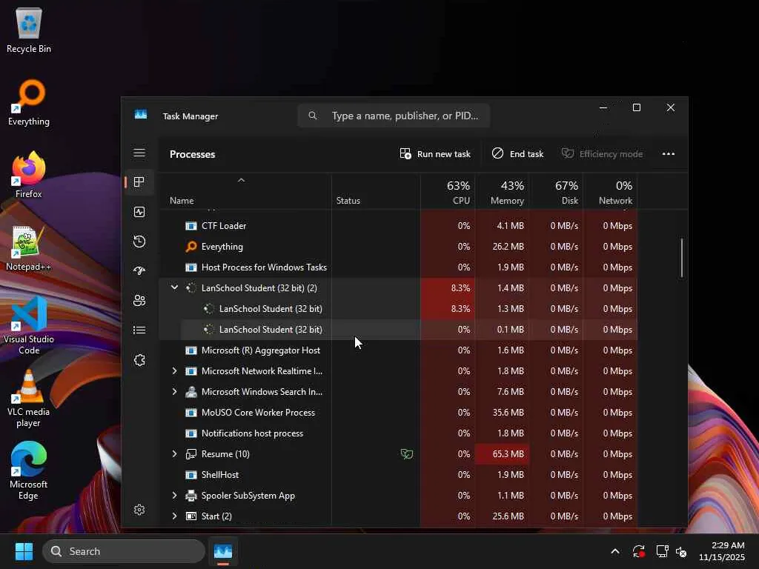Sort processes by Network column header

click(x=611, y=192)
